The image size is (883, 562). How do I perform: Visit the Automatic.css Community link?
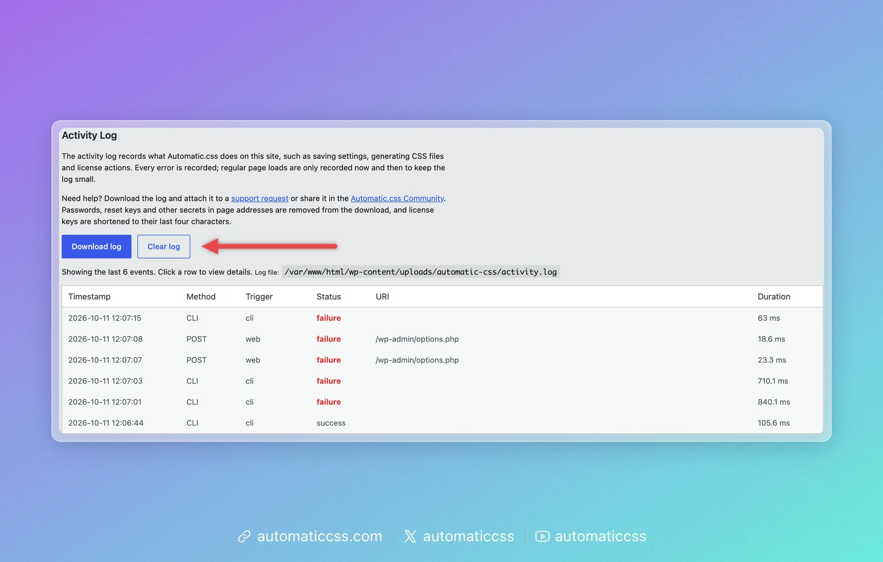coord(397,198)
